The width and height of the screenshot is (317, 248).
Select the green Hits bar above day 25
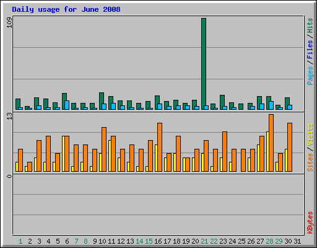tap(241, 107)
